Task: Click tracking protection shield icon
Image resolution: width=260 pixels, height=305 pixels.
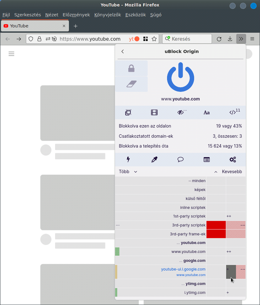Action: [x=31, y=39]
